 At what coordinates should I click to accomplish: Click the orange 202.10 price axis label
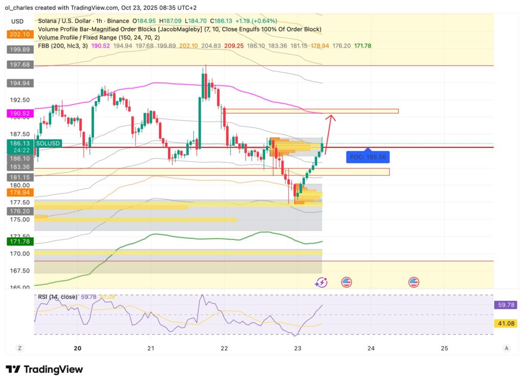(19, 35)
